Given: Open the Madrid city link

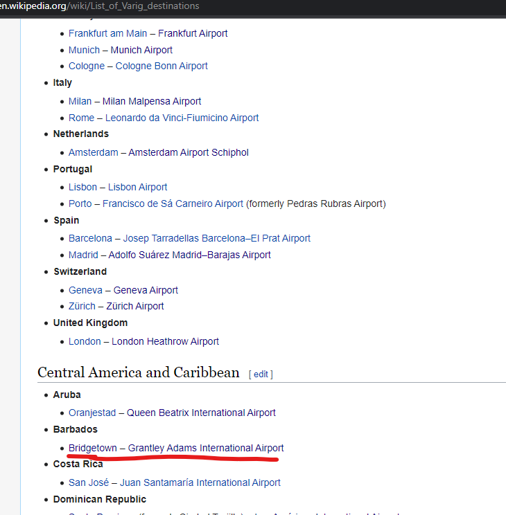Looking at the screenshot, I should (83, 255).
